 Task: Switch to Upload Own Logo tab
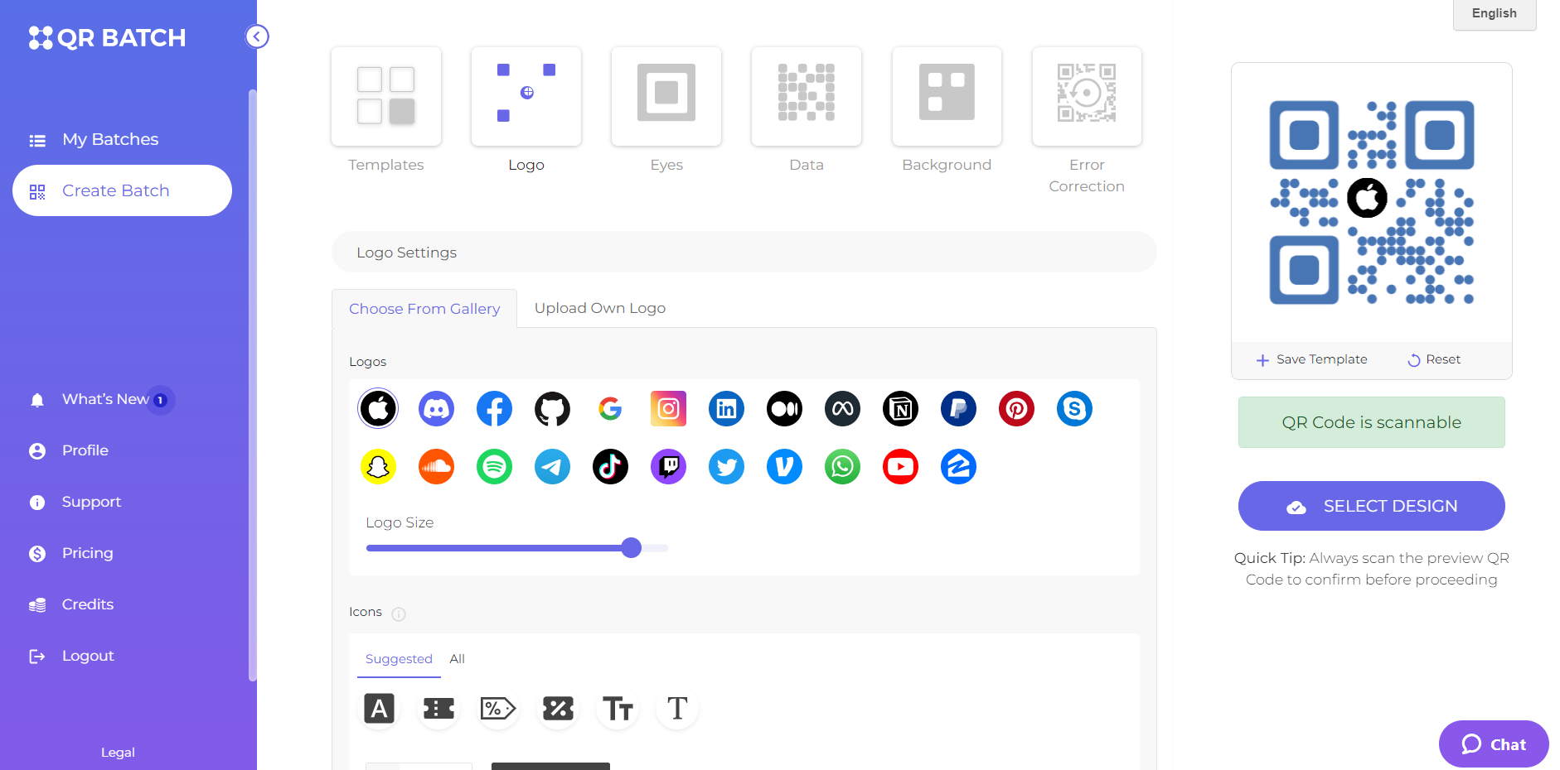point(600,308)
